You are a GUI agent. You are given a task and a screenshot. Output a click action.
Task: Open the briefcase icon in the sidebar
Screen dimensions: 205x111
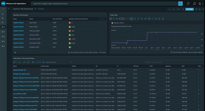[2, 22]
